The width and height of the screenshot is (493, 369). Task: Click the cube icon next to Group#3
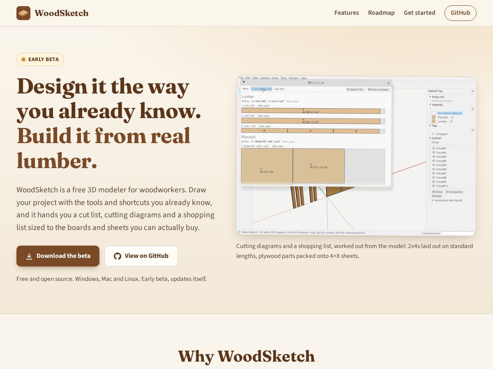click(x=433, y=157)
